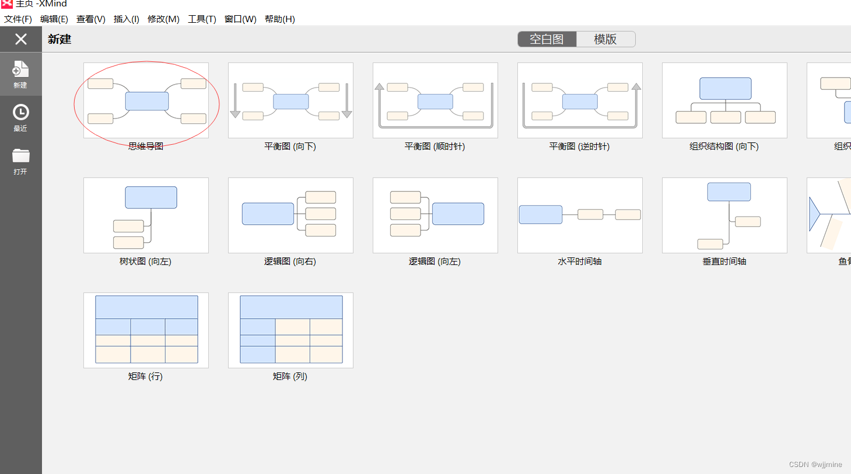Choose the 逻辑图 (向右) thumbnail

point(290,215)
